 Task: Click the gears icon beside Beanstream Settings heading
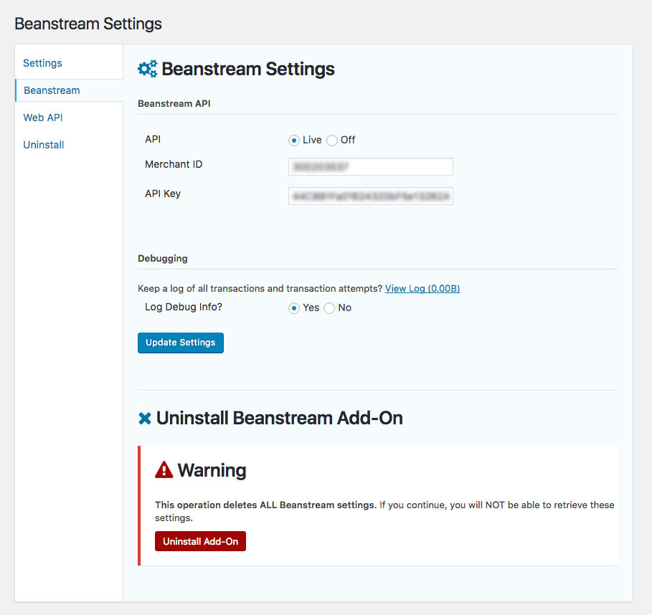[147, 69]
